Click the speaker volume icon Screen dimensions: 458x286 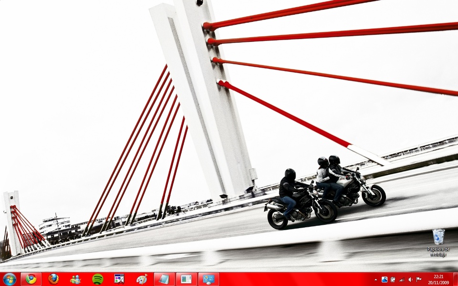[x=410, y=279]
